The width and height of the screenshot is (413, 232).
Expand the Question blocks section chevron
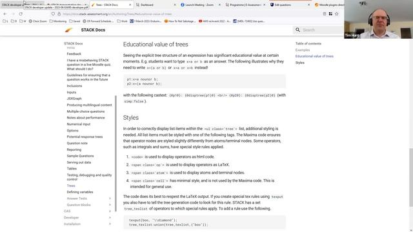(110, 205)
